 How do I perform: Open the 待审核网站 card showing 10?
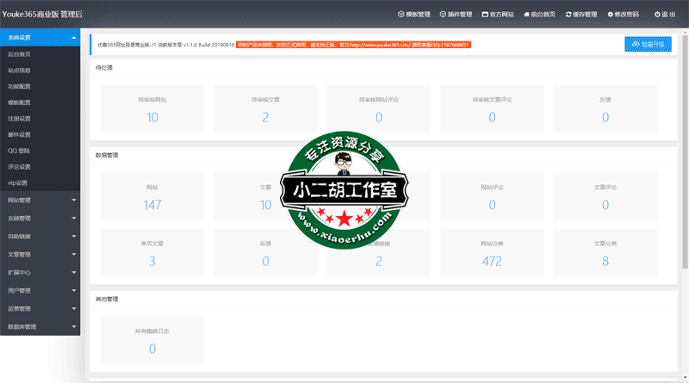click(x=152, y=108)
